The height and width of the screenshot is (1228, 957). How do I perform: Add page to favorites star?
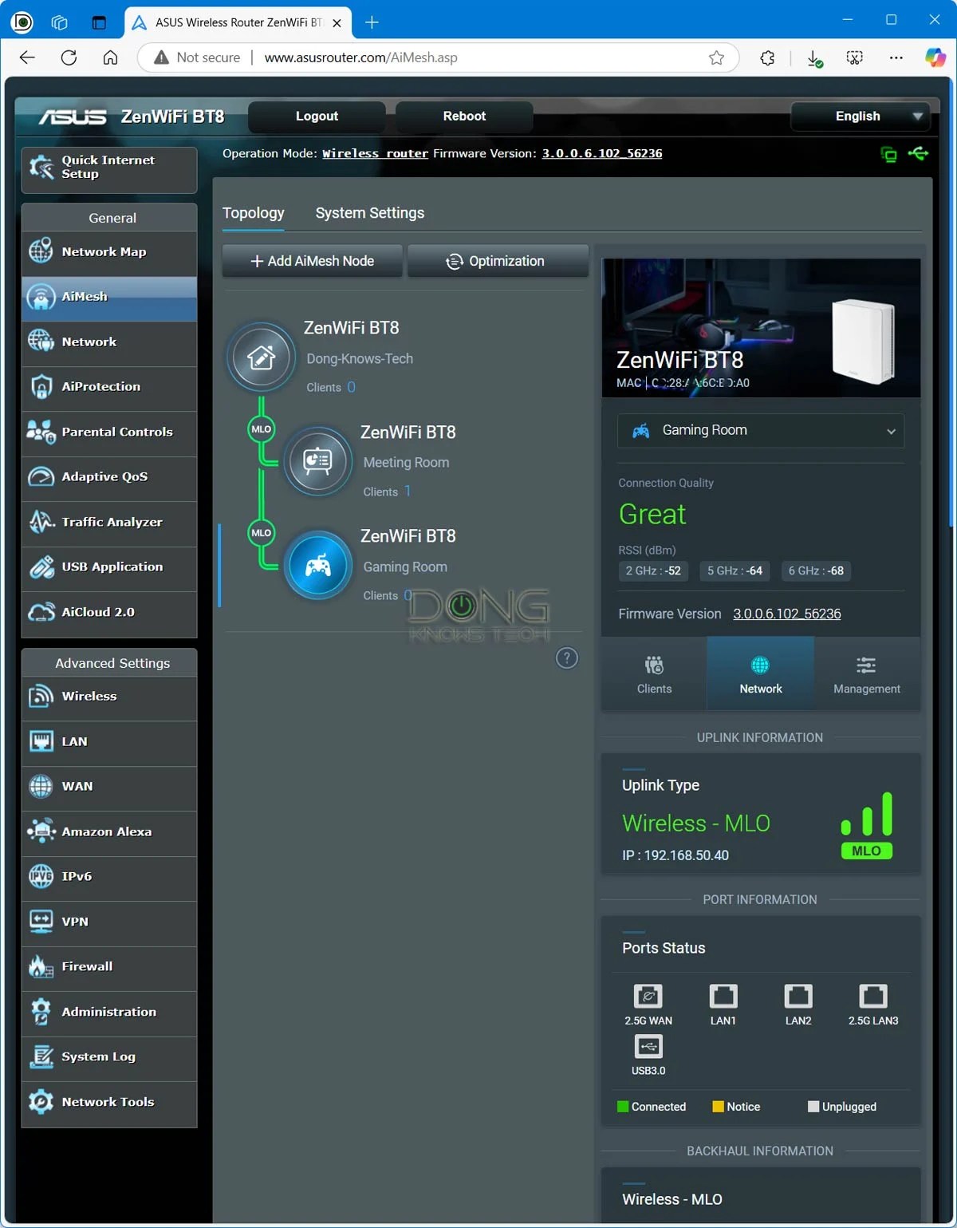(716, 57)
